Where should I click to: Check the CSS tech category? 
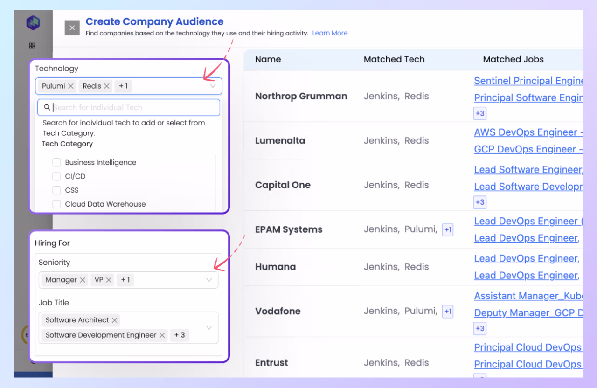(56, 190)
